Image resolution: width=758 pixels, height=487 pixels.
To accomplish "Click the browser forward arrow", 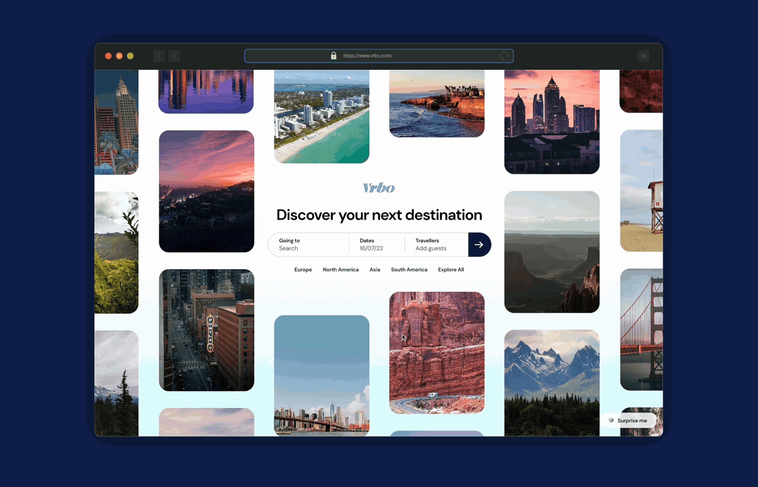I will point(174,56).
